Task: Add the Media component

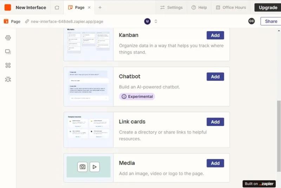Action: click(x=215, y=163)
